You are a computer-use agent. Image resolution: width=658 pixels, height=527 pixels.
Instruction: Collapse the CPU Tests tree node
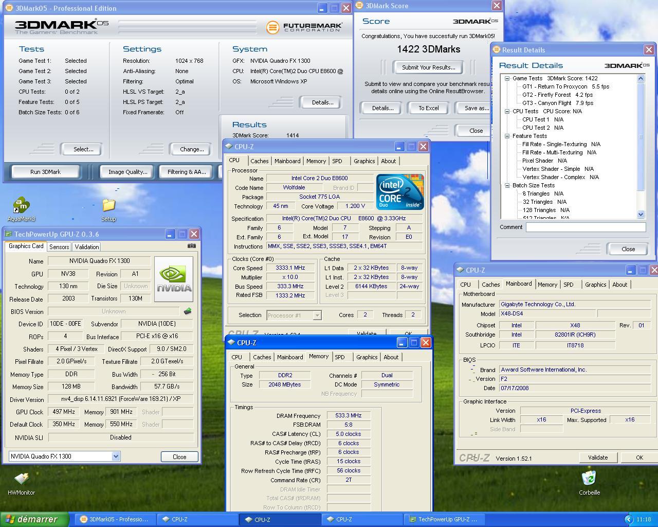point(507,111)
